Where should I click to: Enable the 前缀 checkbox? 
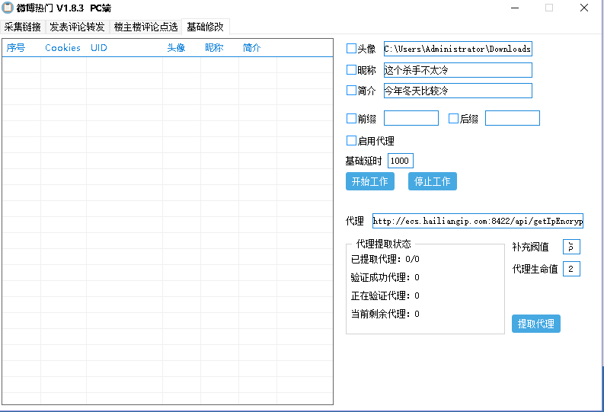point(351,119)
